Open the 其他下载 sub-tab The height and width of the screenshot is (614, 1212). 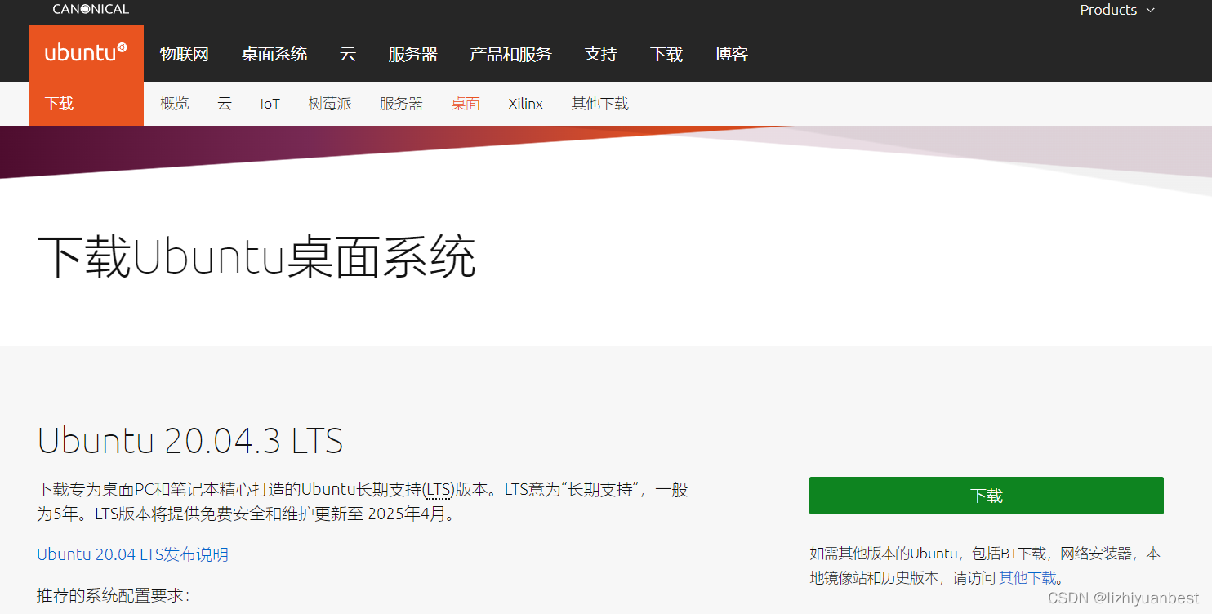600,104
